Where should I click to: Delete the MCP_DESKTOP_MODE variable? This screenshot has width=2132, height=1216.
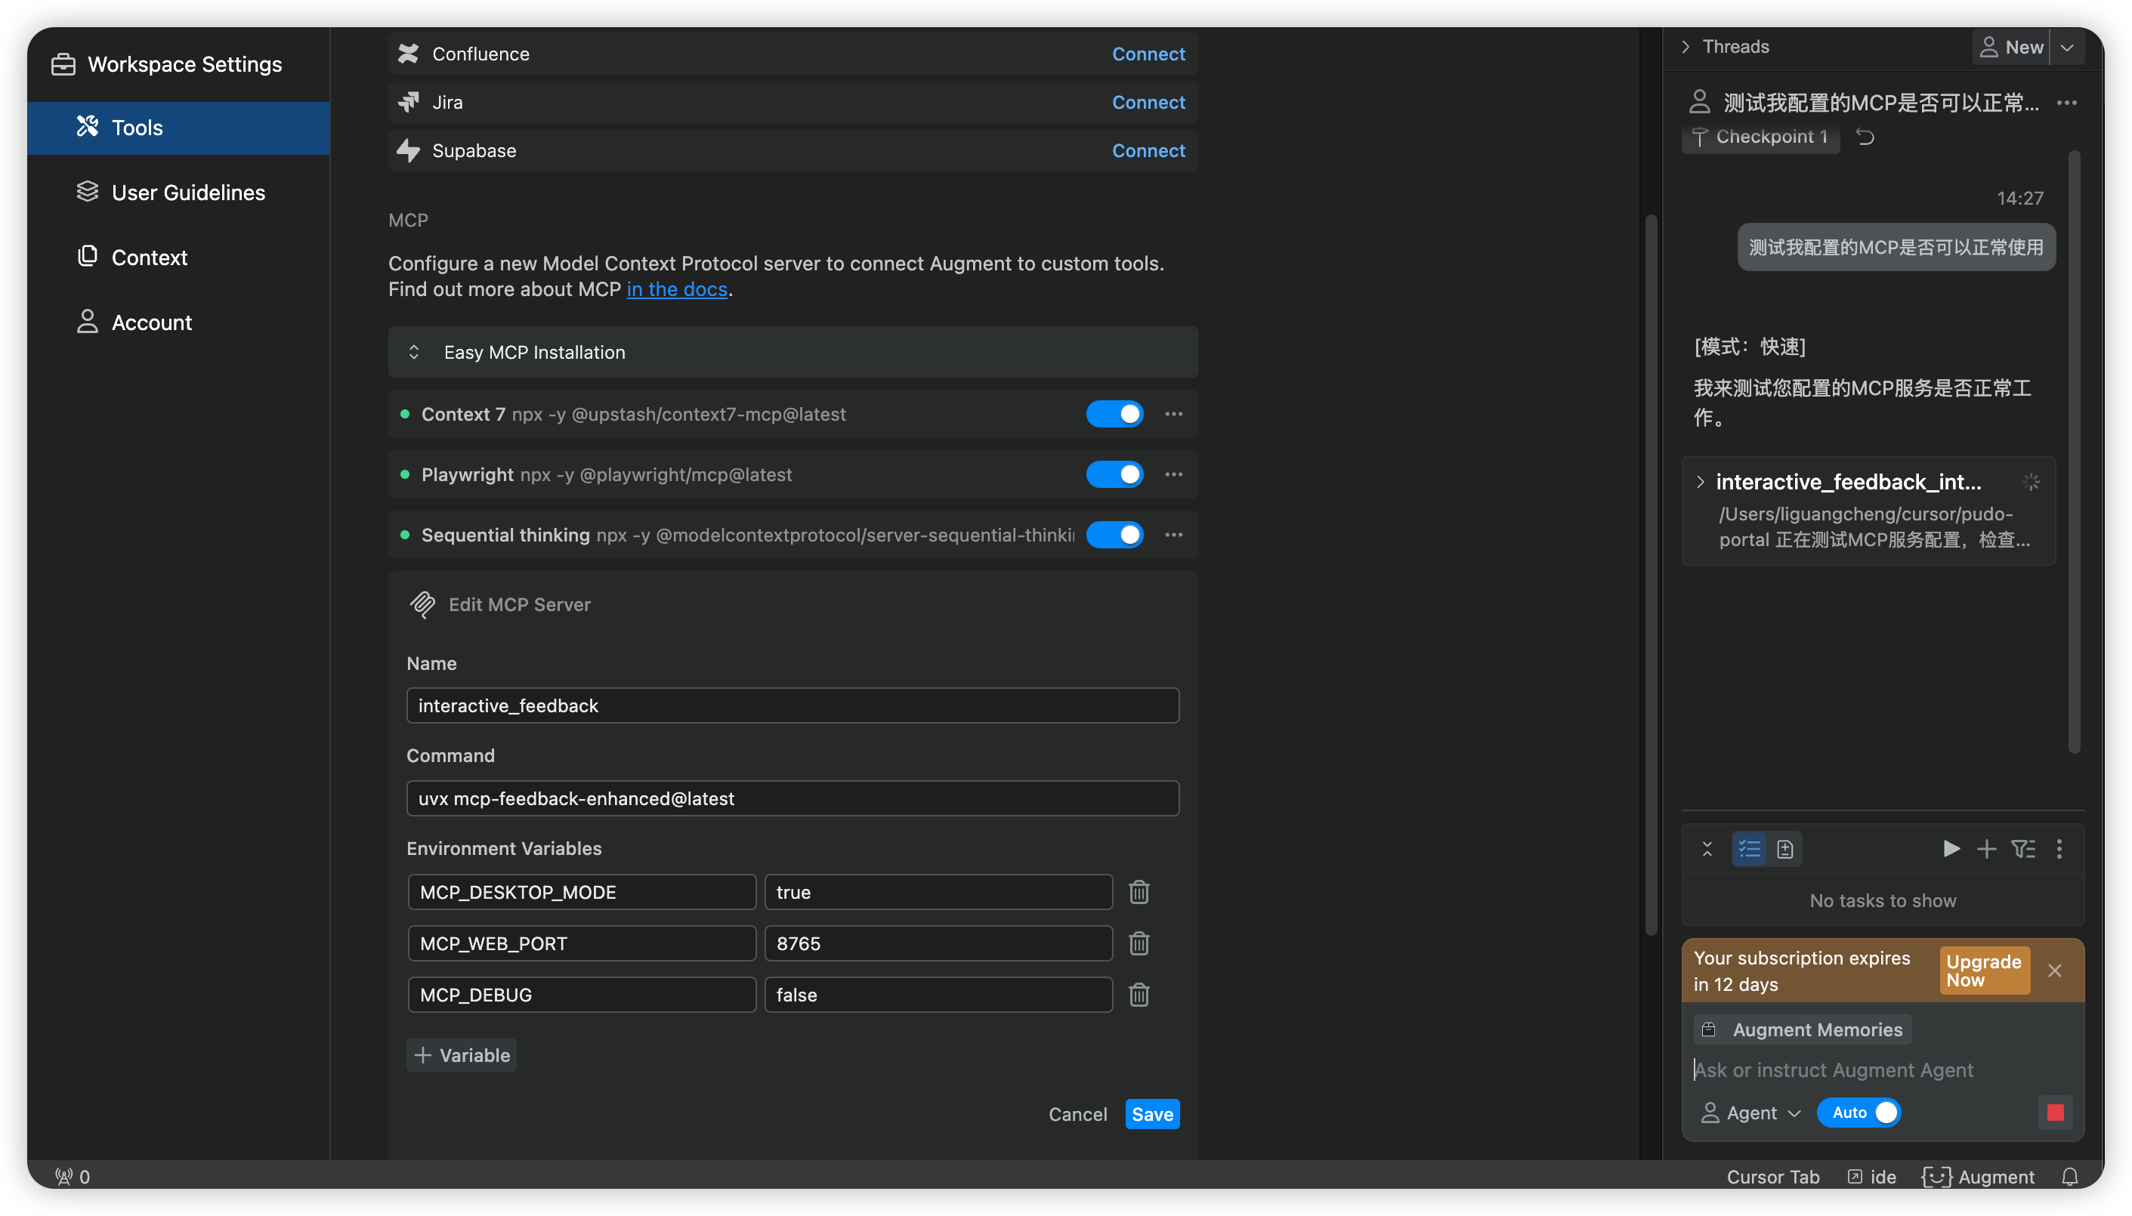[x=1139, y=892]
